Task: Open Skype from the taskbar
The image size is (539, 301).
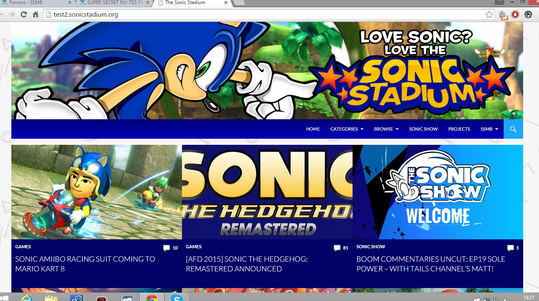Action: tap(177, 298)
